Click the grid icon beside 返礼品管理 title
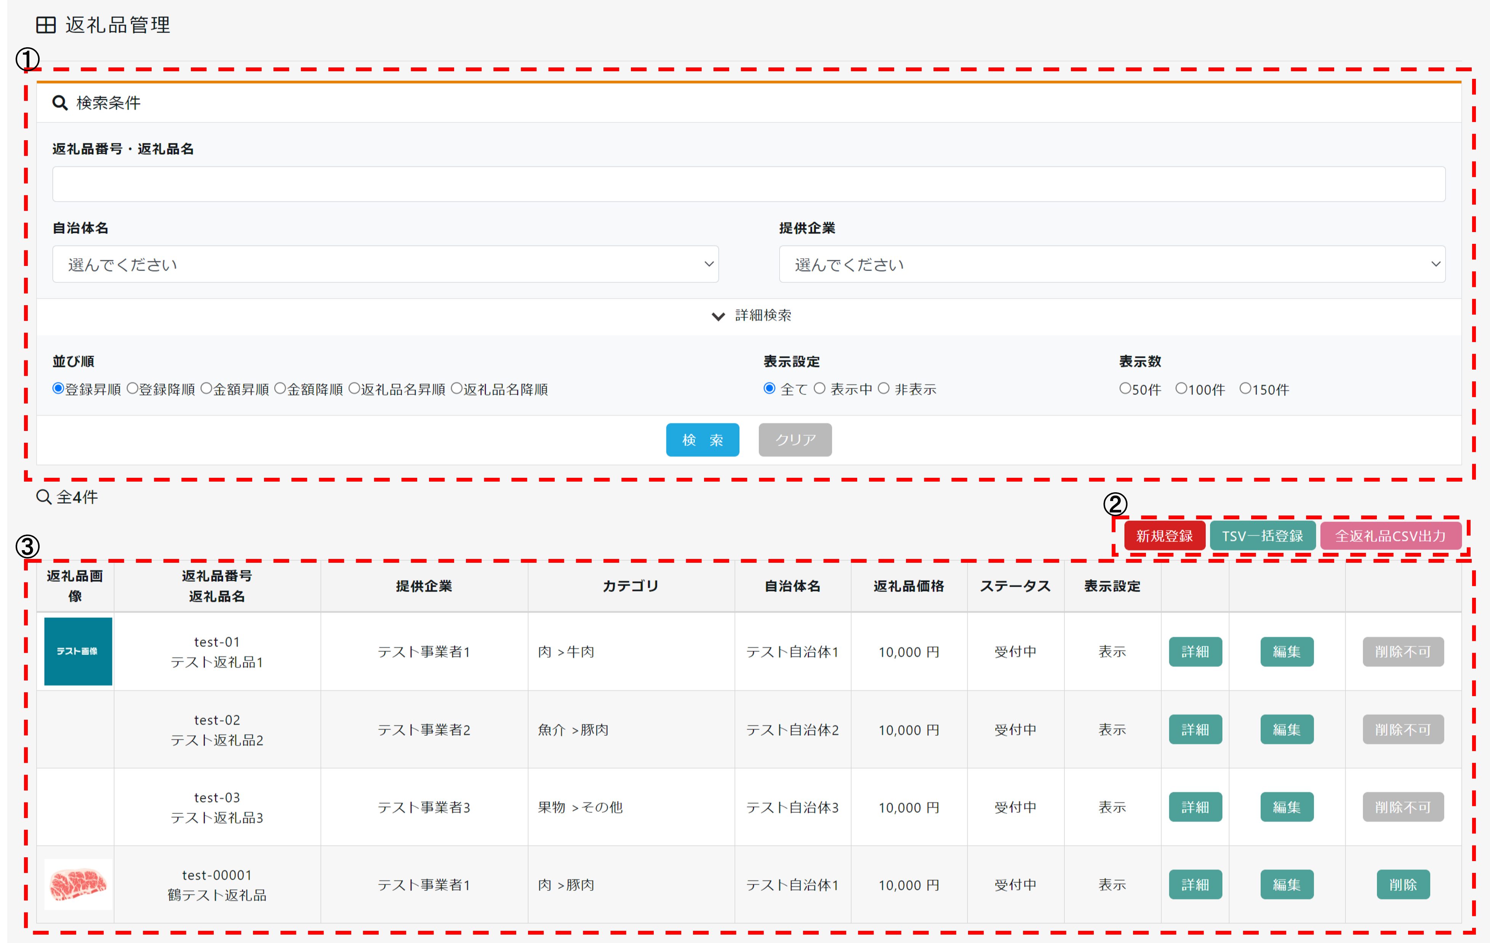The image size is (1490, 943). 46,26
